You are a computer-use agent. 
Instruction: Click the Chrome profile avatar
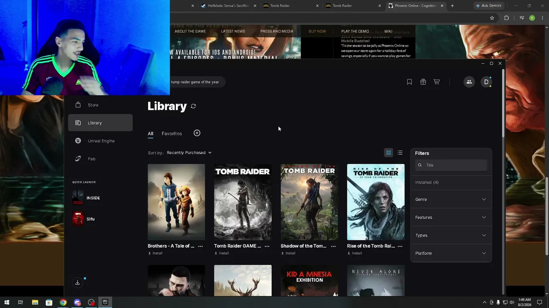[x=532, y=18]
